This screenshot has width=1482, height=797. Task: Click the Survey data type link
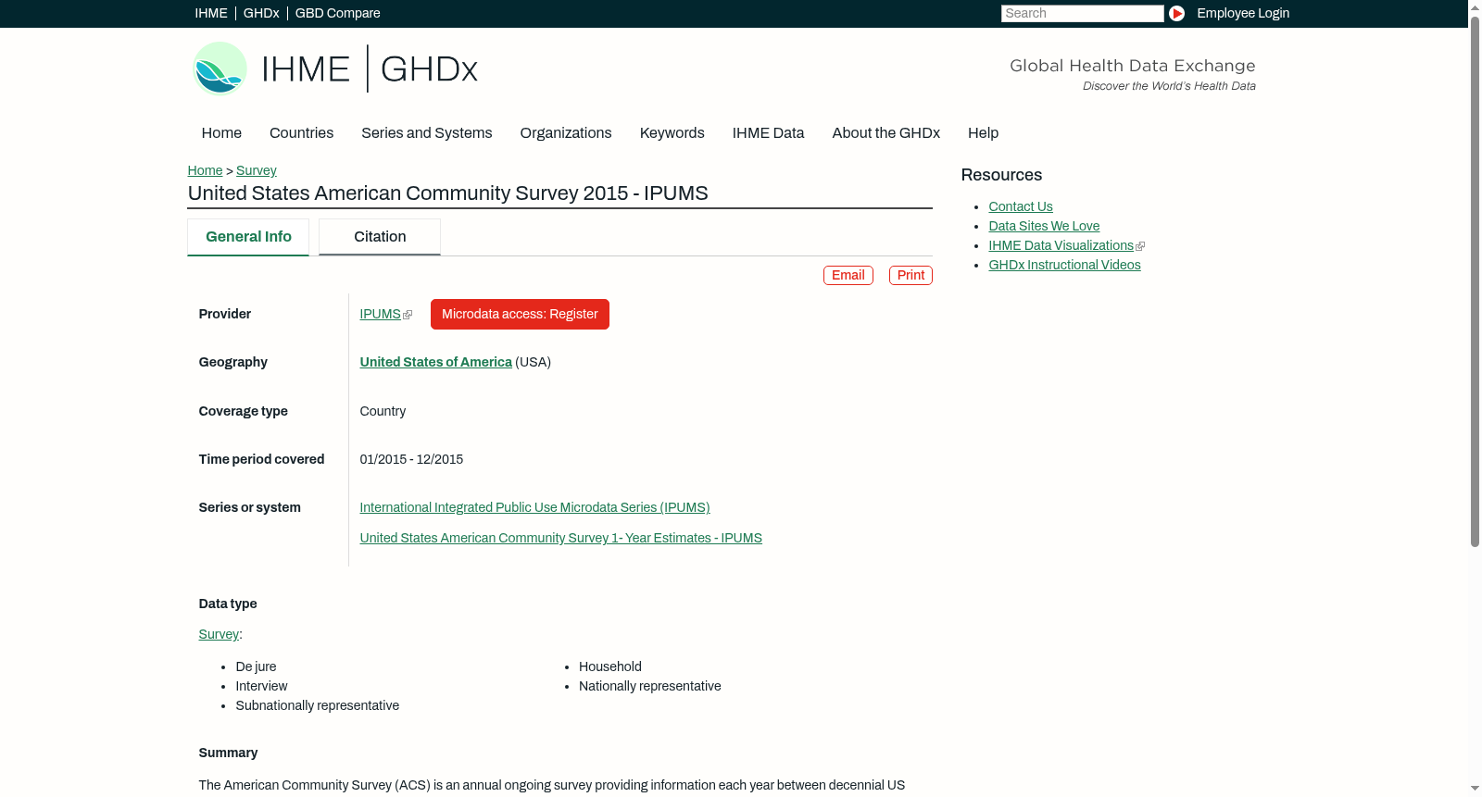pos(219,635)
